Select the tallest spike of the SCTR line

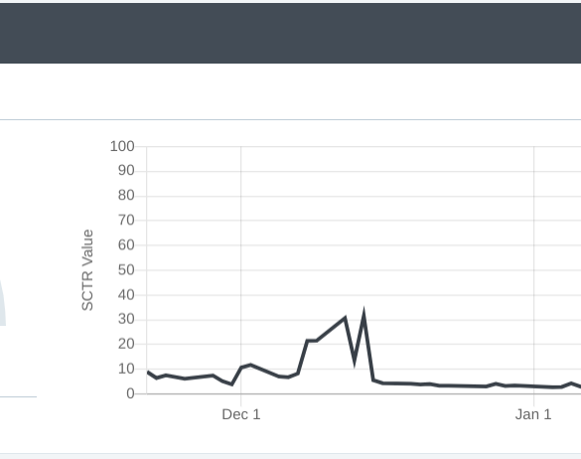[363, 313]
